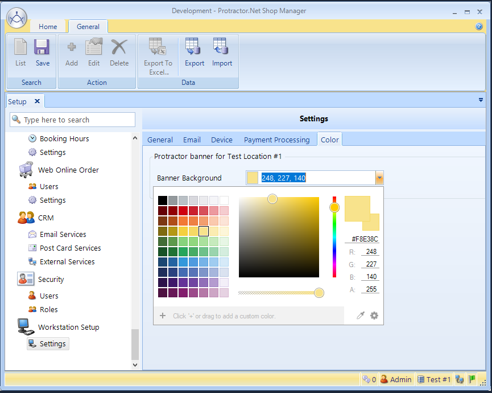
Task: Click the List icon in Search group
Action: [x=20, y=52]
